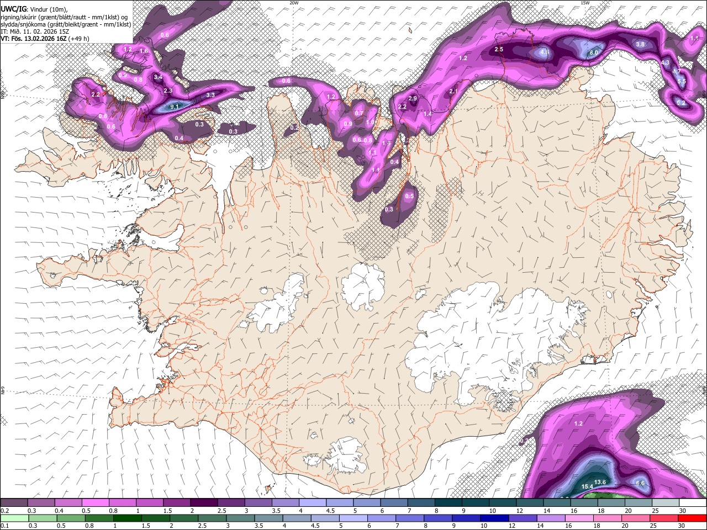Screen dimensions: 707x530
Task: Click the 3.3 precipitation value
Action: tap(210, 95)
